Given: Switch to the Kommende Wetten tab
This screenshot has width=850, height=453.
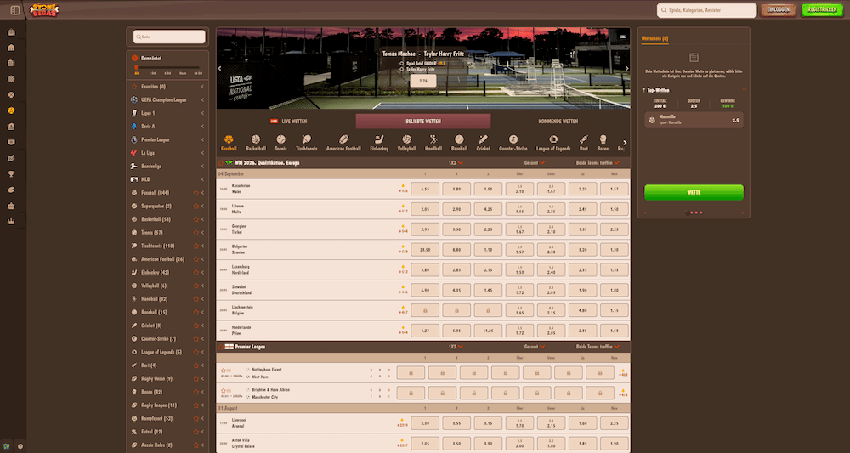Looking at the screenshot, I should (558, 122).
